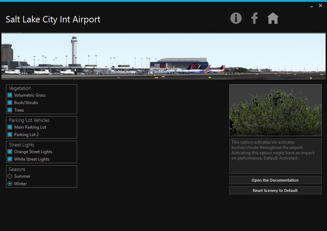The image size is (327, 231).
Task: Toggle Main Parking Lot vehicles
Action: (x=10, y=127)
